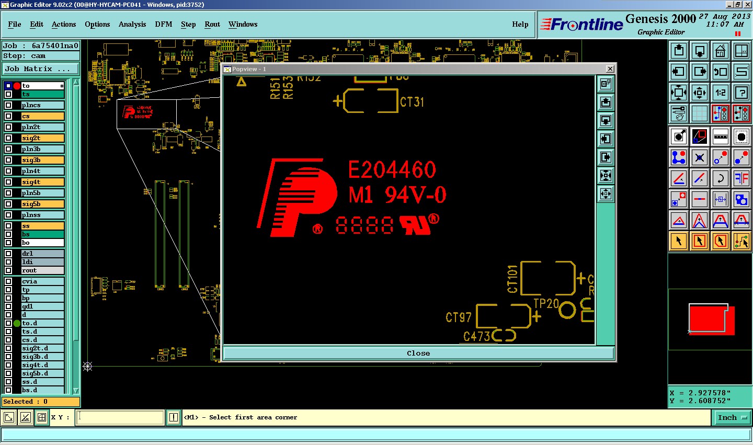Click the ruler measurement tool icon
The width and height of the screenshot is (753, 445).
tap(721, 136)
